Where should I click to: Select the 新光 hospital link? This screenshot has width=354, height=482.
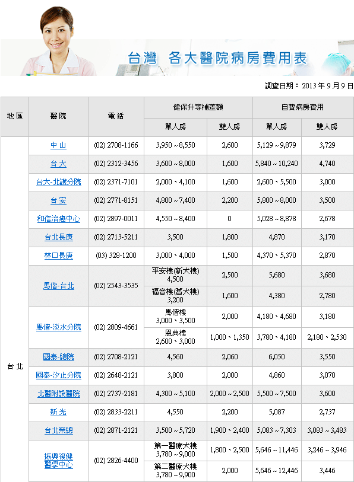pyautogui.click(x=59, y=412)
